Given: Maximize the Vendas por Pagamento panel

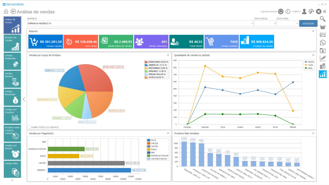Looking at the screenshot, I should (x=168, y=133).
